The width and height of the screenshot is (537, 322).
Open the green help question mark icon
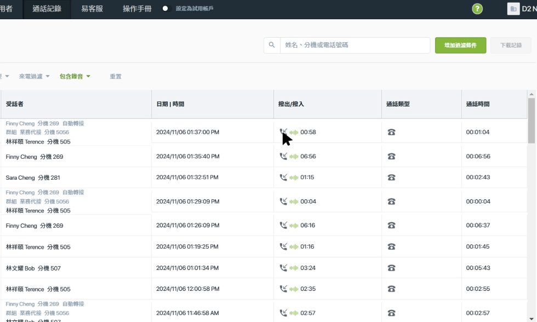pos(477,9)
